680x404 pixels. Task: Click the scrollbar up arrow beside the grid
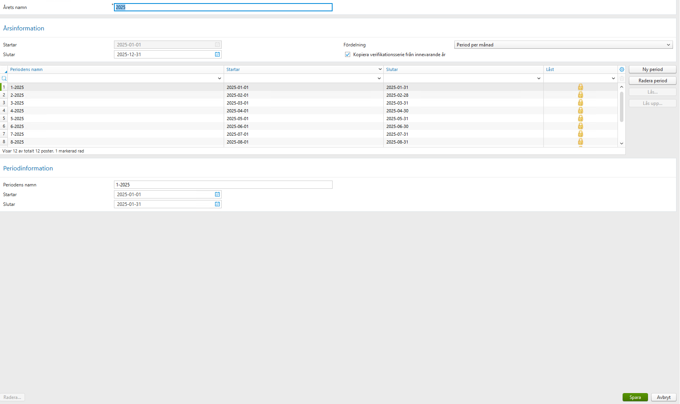[621, 86]
